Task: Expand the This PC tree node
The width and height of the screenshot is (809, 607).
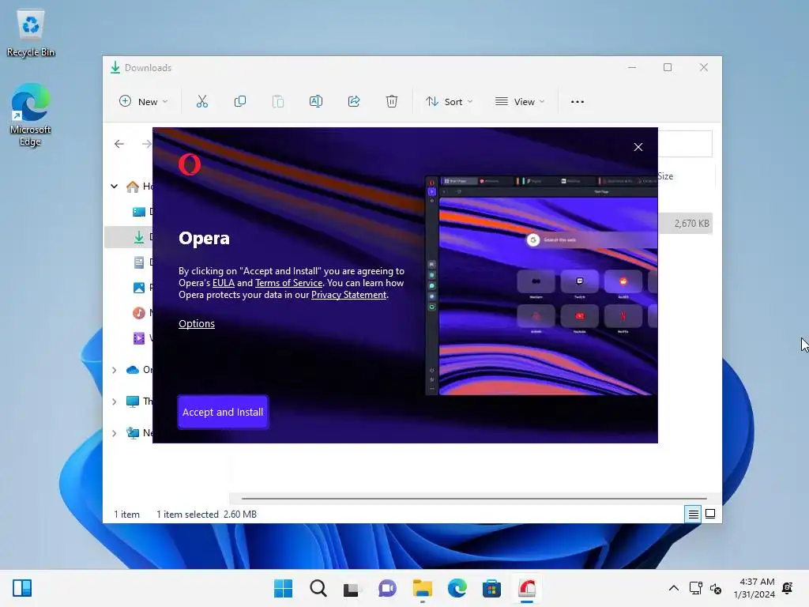Action: click(115, 402)
